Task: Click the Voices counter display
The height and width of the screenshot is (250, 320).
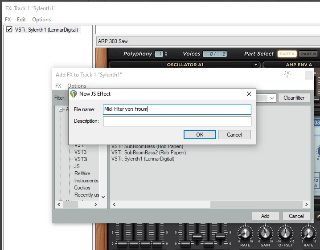Action: [x=215, y=54]
